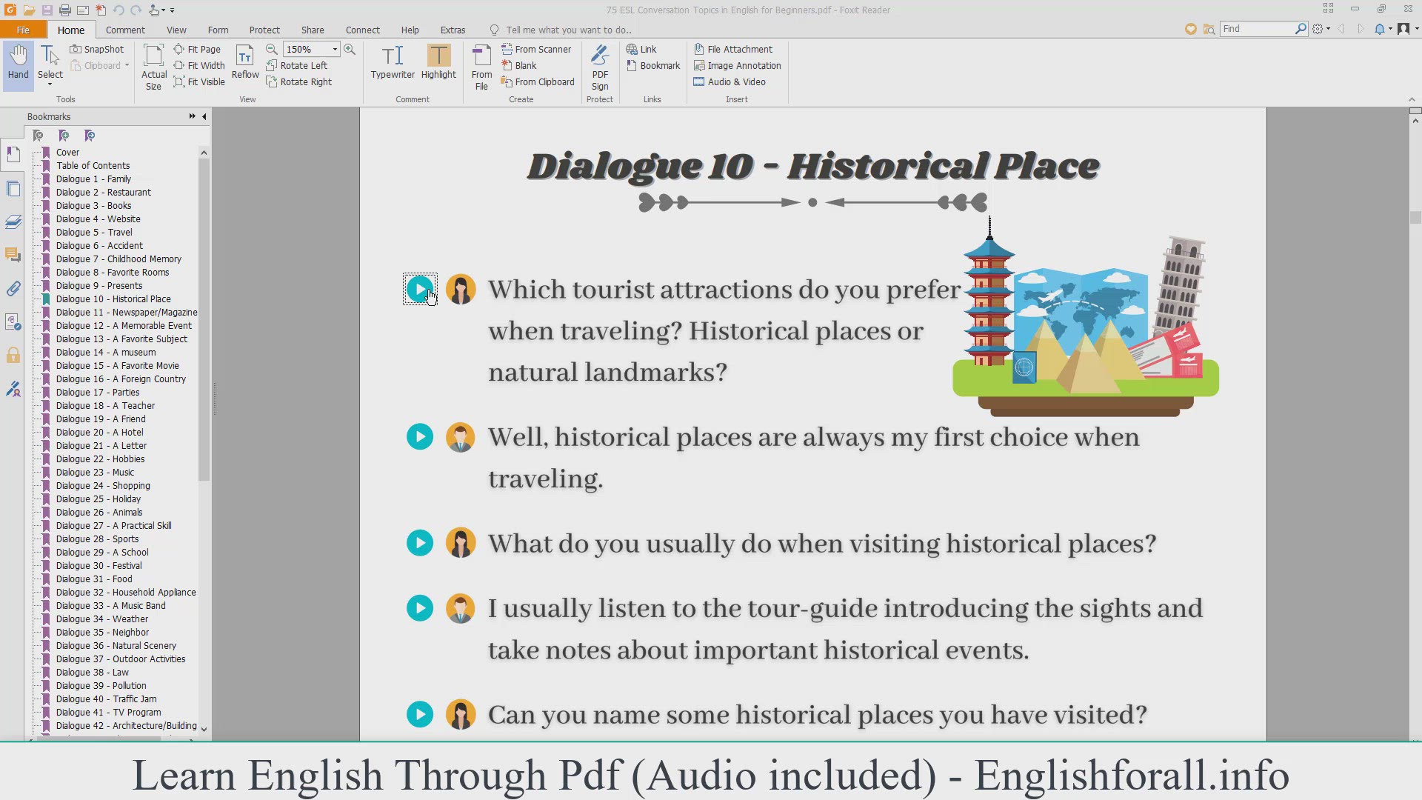Screen dimensions: 1422x800
Task: Open the zoom percentage dropdown
Action: [x=335, y=49]
